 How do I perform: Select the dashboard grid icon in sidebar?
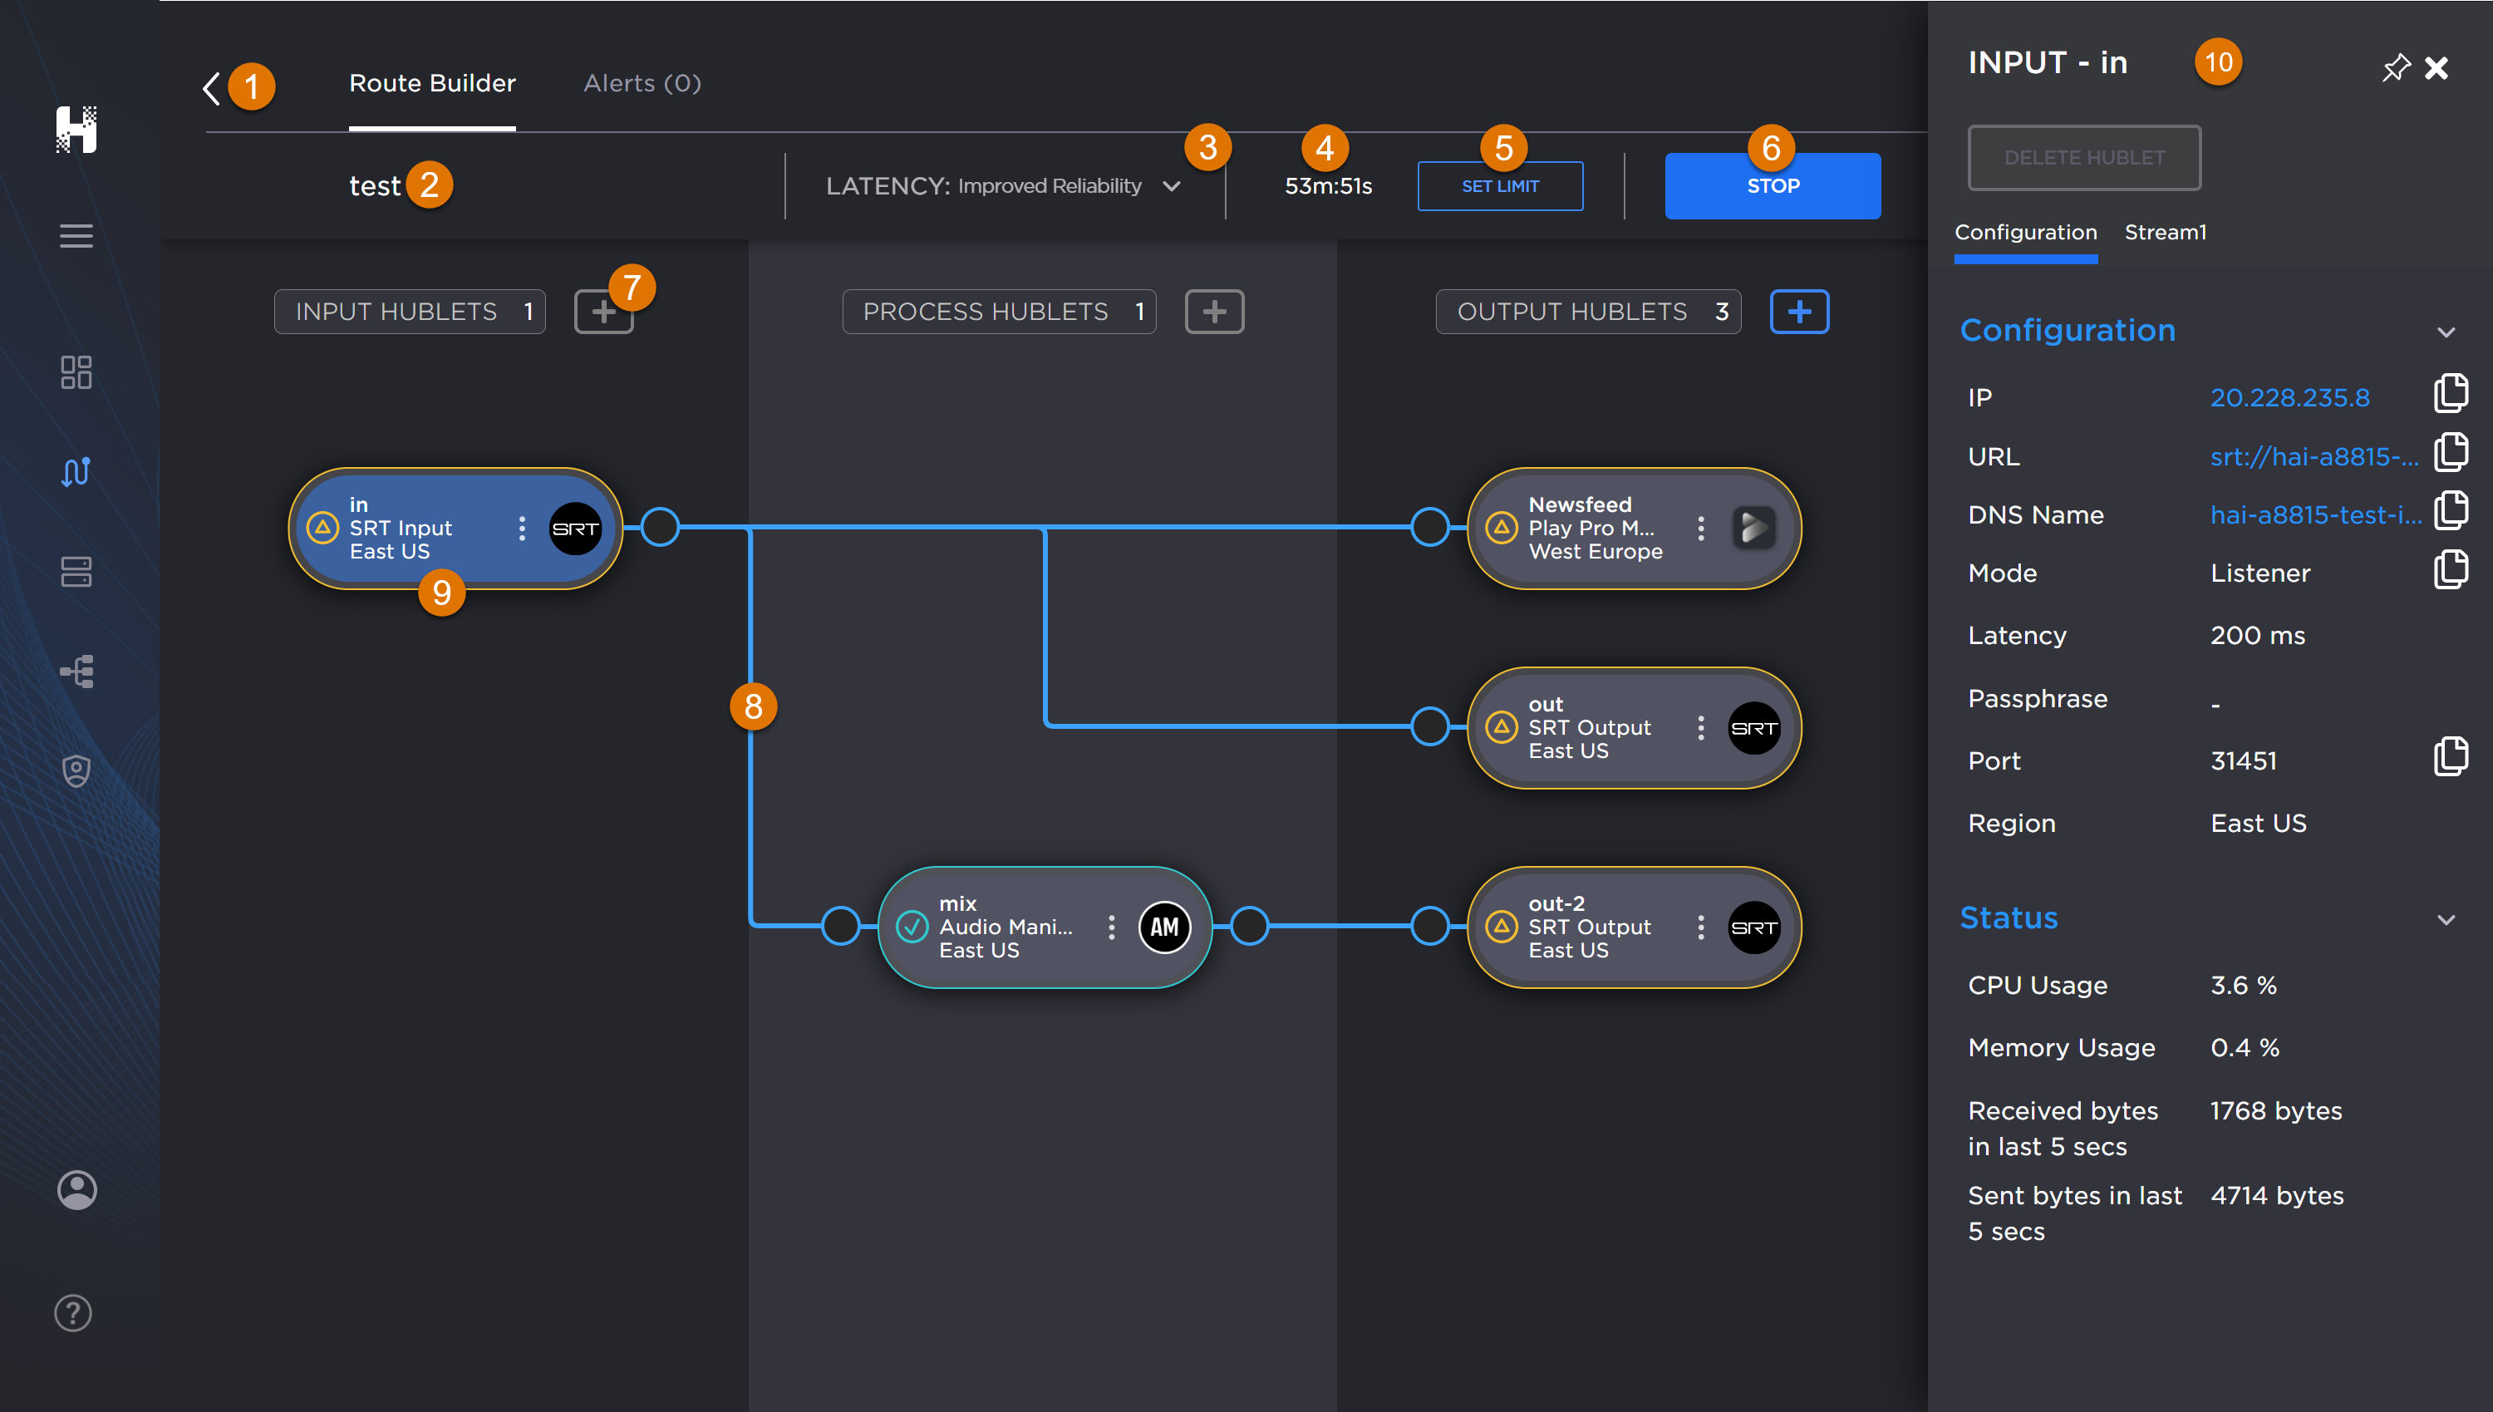(x=76, y=372)
